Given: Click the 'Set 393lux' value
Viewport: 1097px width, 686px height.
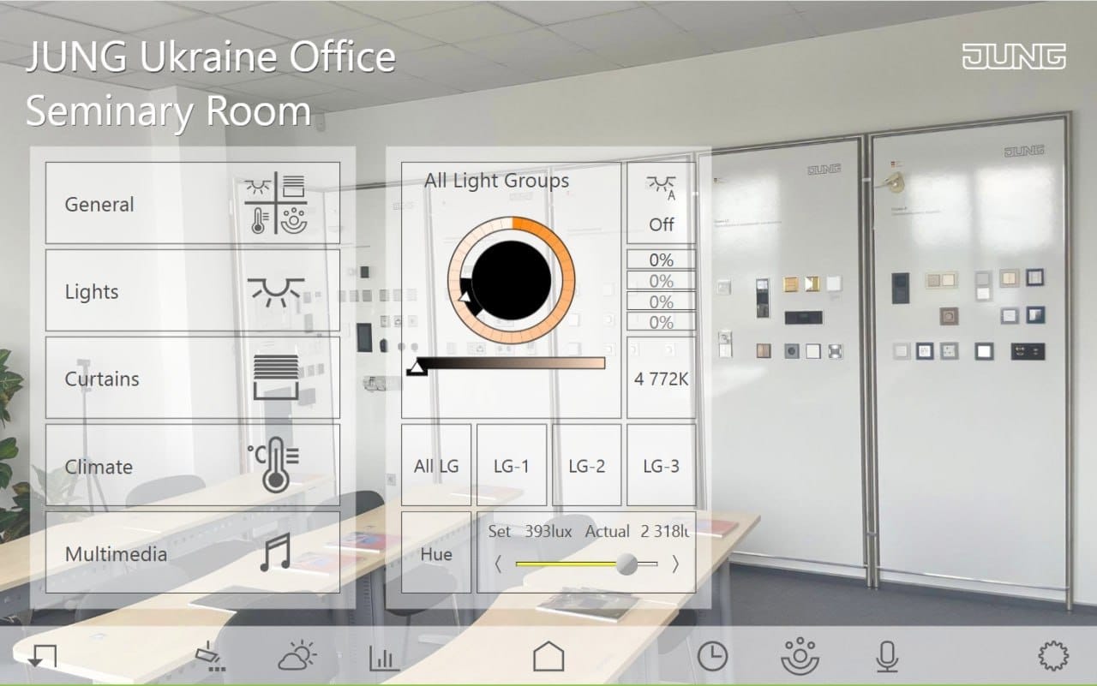Looking at the screenshot, I should 530,531.
